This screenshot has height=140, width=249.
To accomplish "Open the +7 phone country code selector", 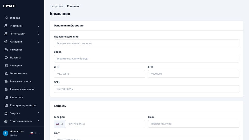I will pyautogui.click(x=60, y=124).
